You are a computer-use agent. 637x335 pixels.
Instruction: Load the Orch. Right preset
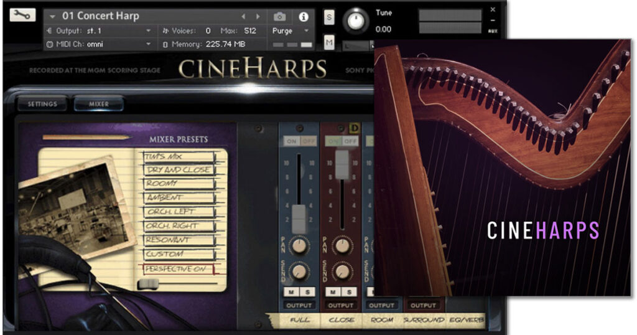(179, 226)
